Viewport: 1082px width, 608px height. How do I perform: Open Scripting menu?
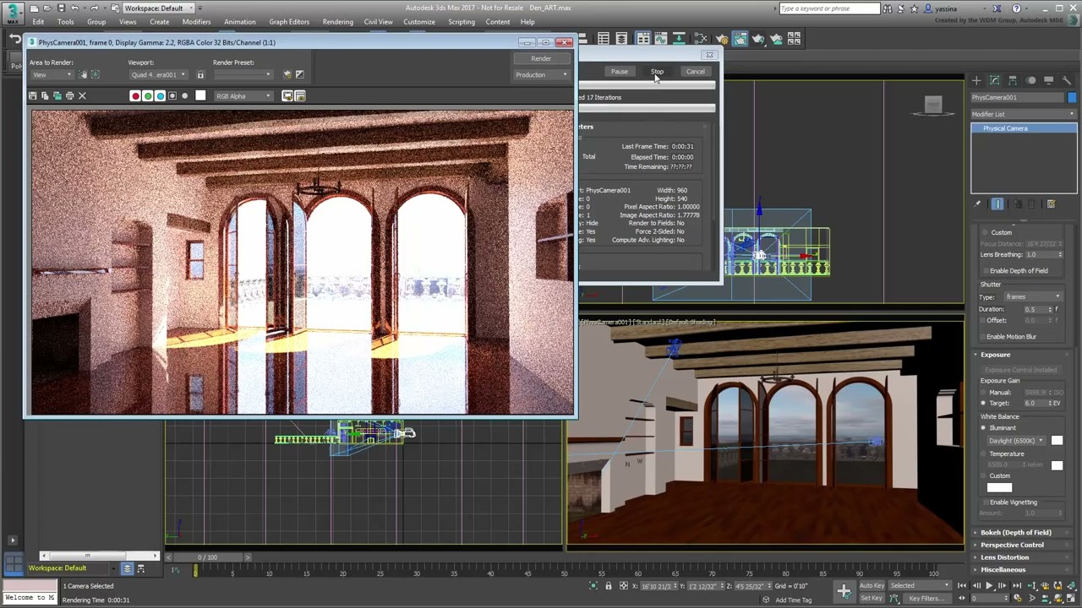[462, 22]
